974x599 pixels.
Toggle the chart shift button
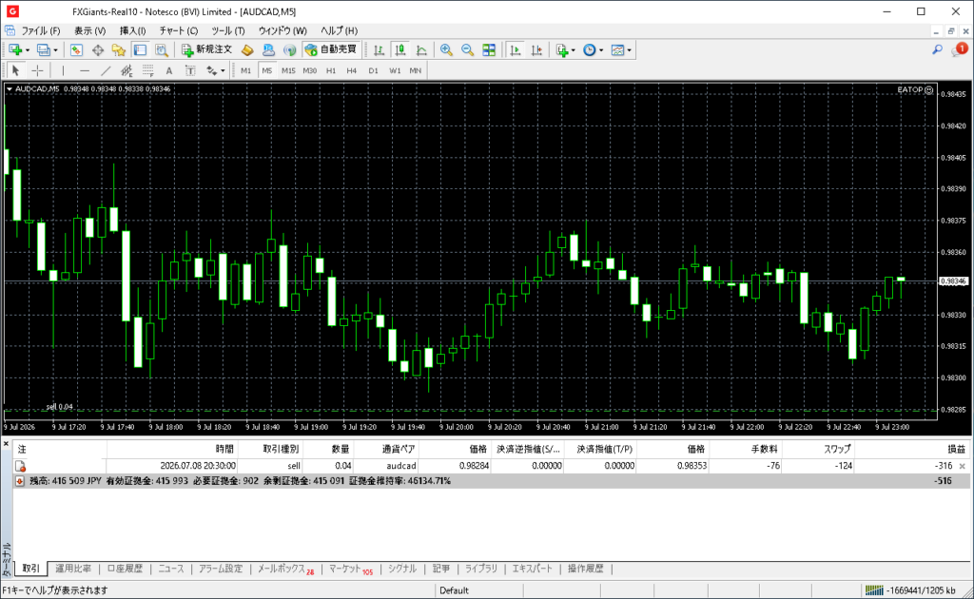pos(536,50)
